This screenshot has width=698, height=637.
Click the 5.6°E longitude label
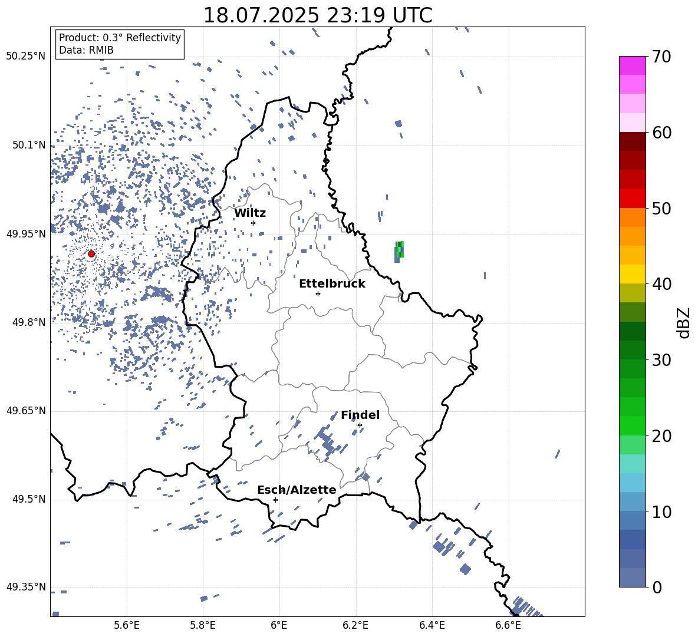click(127, 625)
